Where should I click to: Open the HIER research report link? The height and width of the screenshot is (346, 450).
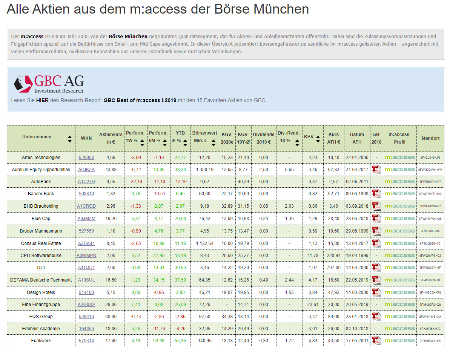(x=42, y=100)
